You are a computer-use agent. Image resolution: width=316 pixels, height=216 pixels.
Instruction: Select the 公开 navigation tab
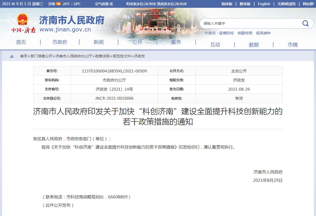tap(137, 42)
